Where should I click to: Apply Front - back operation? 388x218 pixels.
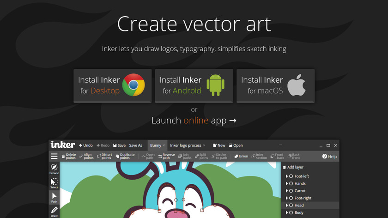click(277, 156)
